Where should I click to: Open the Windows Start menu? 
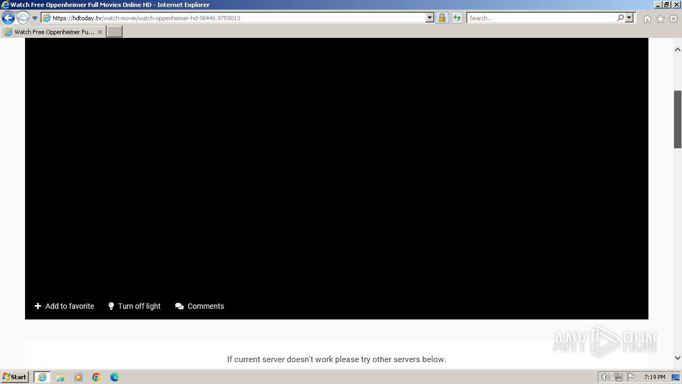(15, 377)
